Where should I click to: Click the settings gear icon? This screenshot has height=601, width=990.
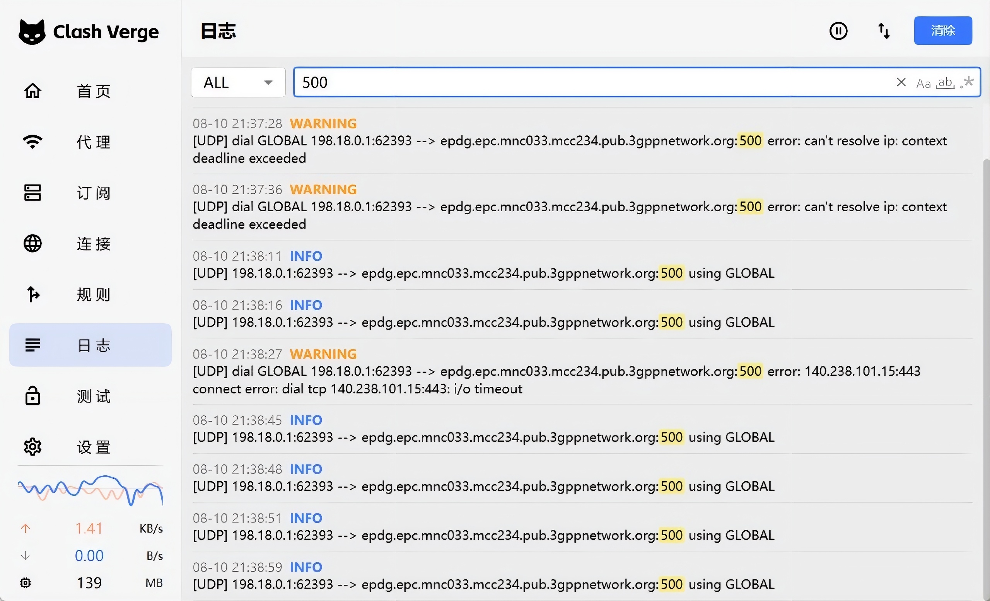coord(32,447)
